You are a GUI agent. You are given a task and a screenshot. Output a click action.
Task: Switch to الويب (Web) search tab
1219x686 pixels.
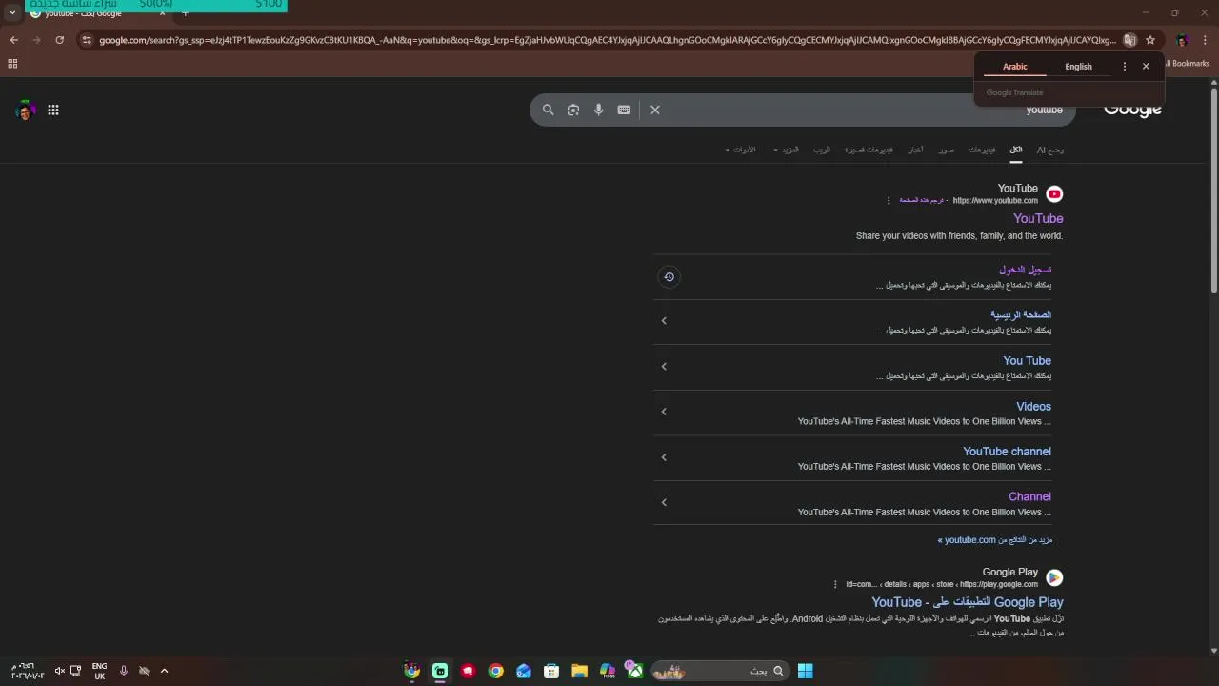tap(821, 150)
